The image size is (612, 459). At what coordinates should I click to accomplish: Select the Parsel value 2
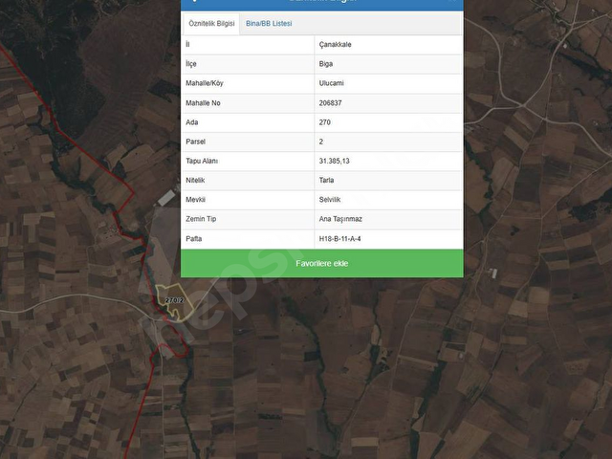[x=321, y=142]
